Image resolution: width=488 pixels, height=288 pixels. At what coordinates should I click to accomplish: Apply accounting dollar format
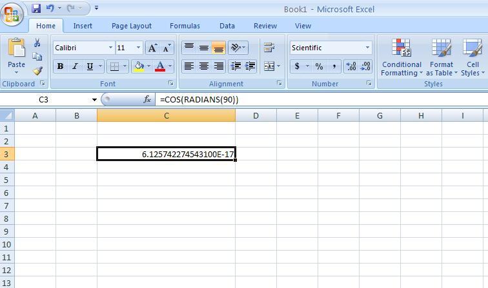(297, 66)
